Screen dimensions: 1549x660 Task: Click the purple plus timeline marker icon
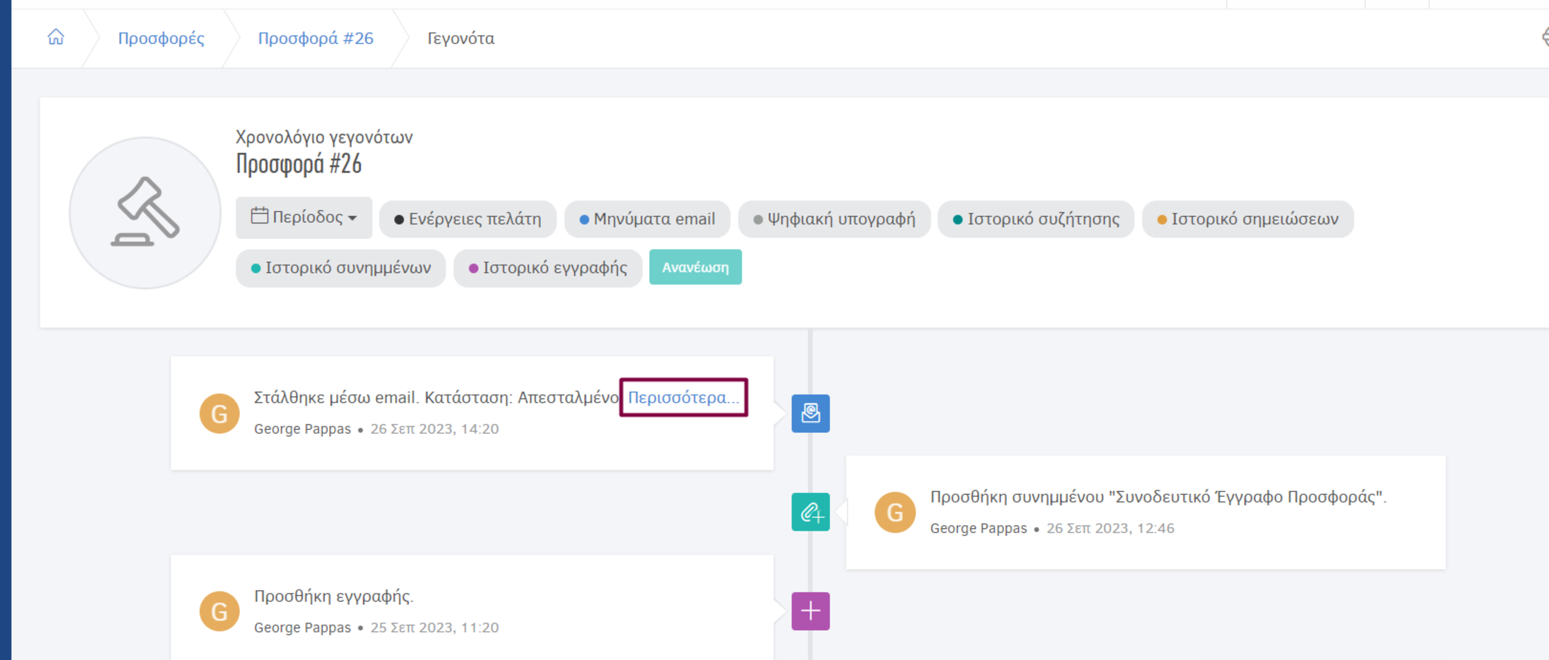(811, 611)
